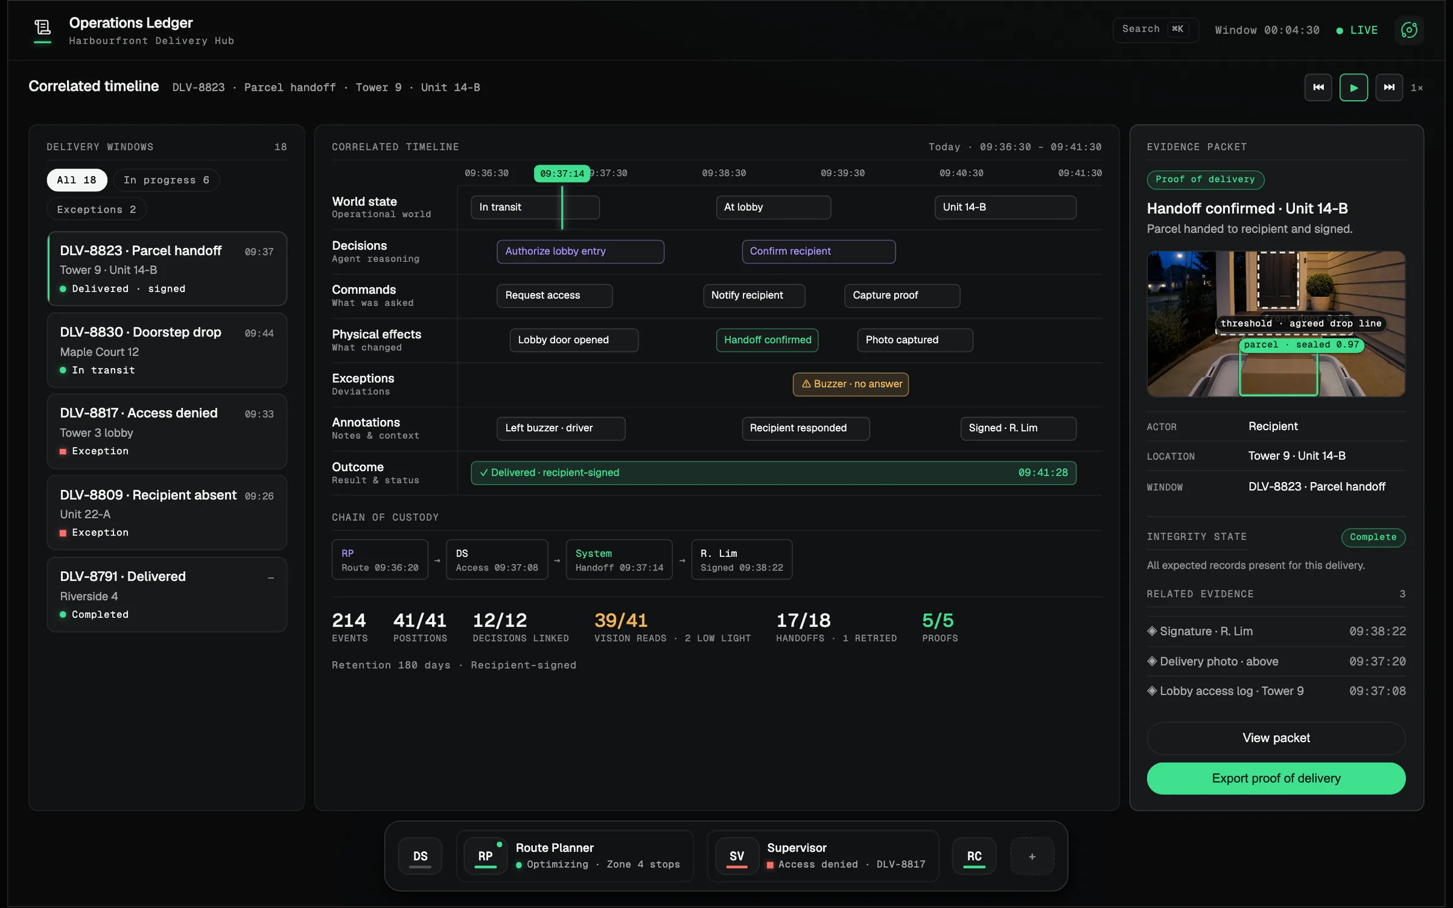
Task: Focus the Search field
Action: (x=1155, y=29)
